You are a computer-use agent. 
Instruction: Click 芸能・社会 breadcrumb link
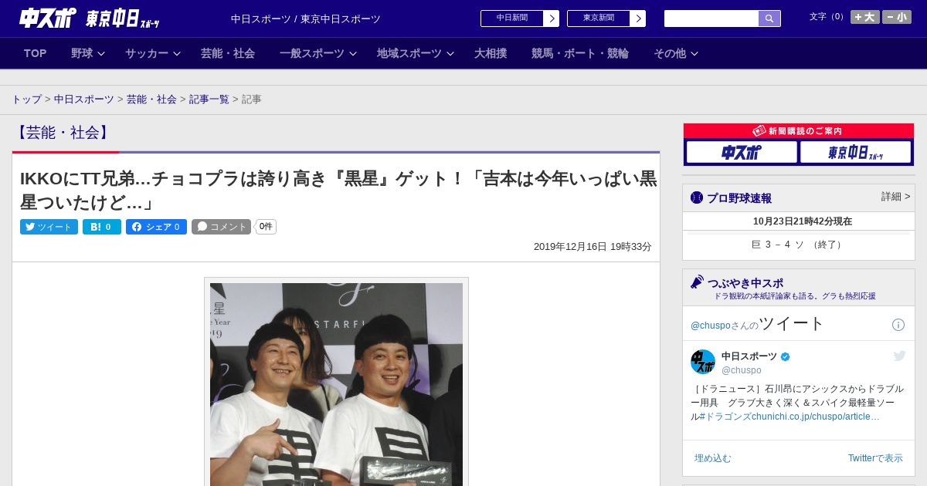151,100
